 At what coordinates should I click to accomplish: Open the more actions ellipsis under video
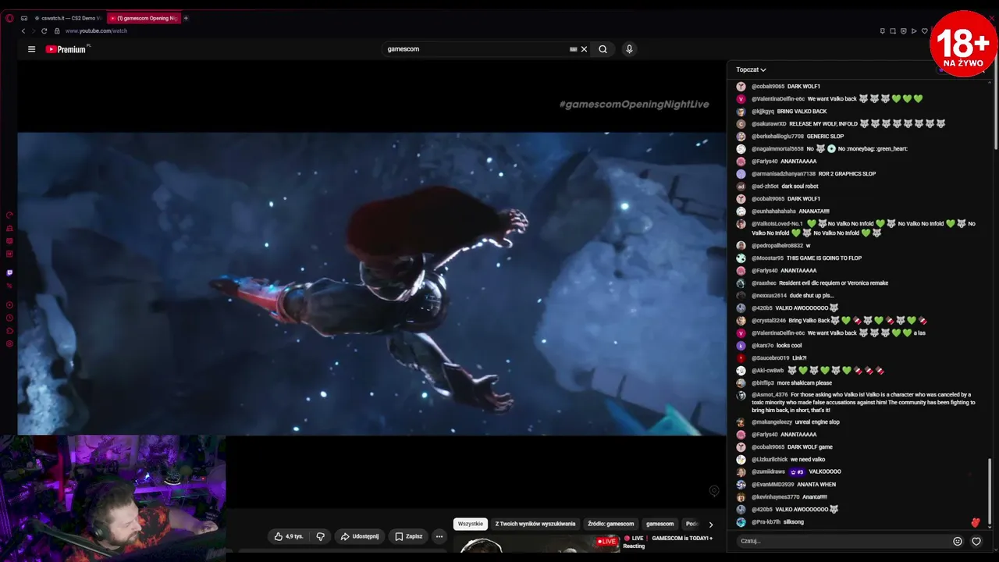click(439, 536)
